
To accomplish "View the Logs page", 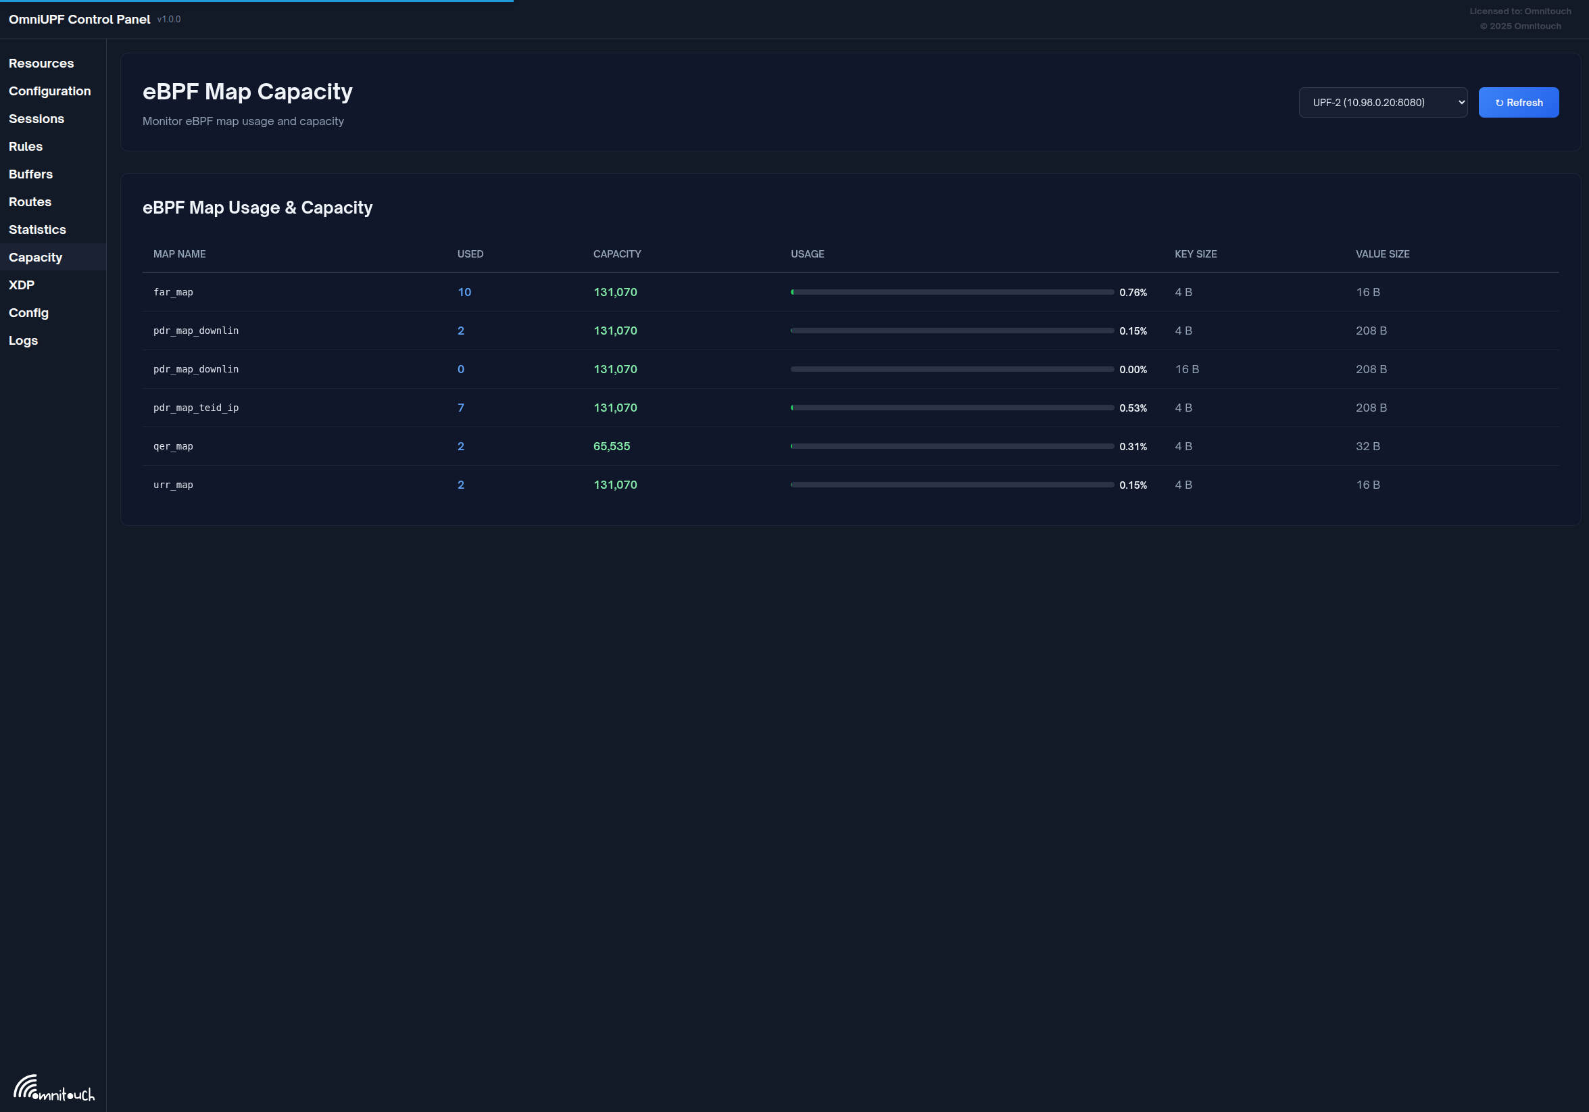I will point(23,340).
